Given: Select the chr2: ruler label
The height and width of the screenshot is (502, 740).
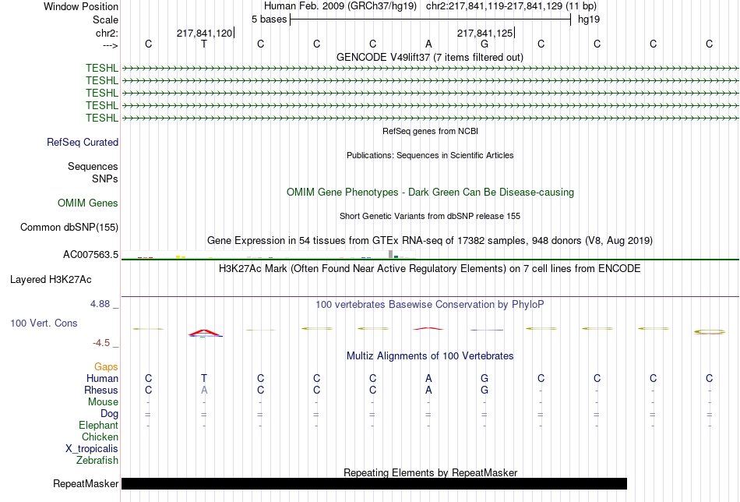Looking at the screenshot, I should click(107, 33).
